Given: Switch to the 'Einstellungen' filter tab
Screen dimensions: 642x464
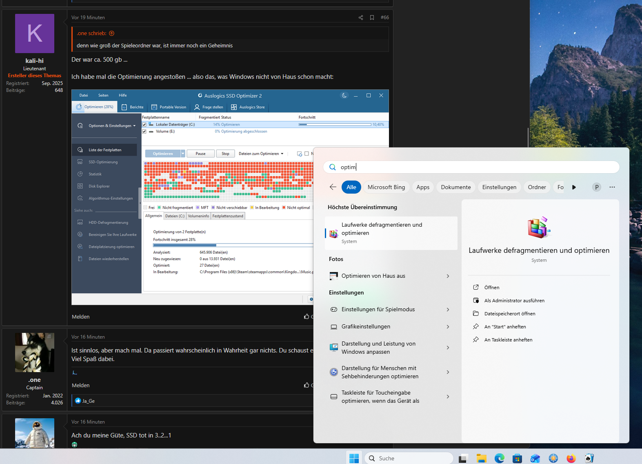Looking at the screenshot, I should (x=499, y=187).
